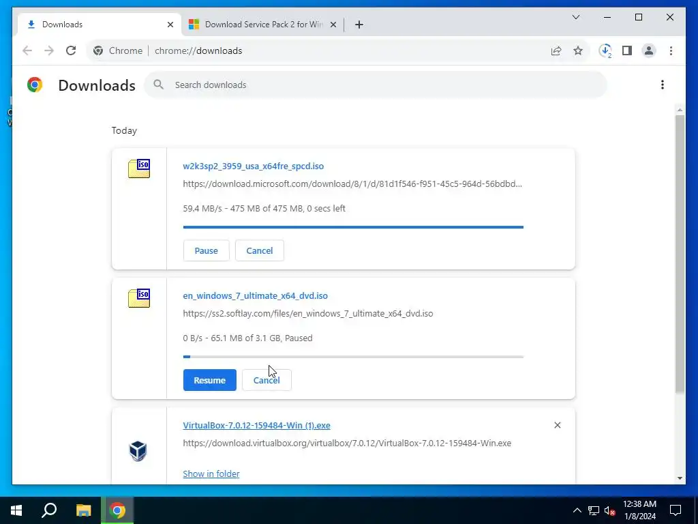Open Windows Start menu
Screen dimensions: 698x524
(x=16, y=510)
